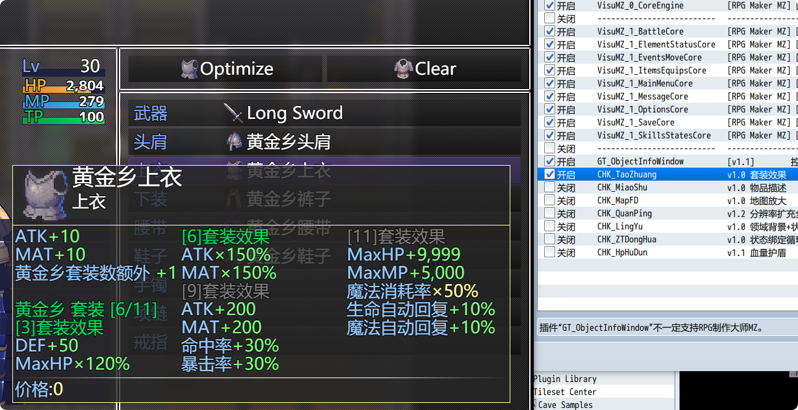
Task: Click the MP gauge showing 279
Action: (64, 101)
